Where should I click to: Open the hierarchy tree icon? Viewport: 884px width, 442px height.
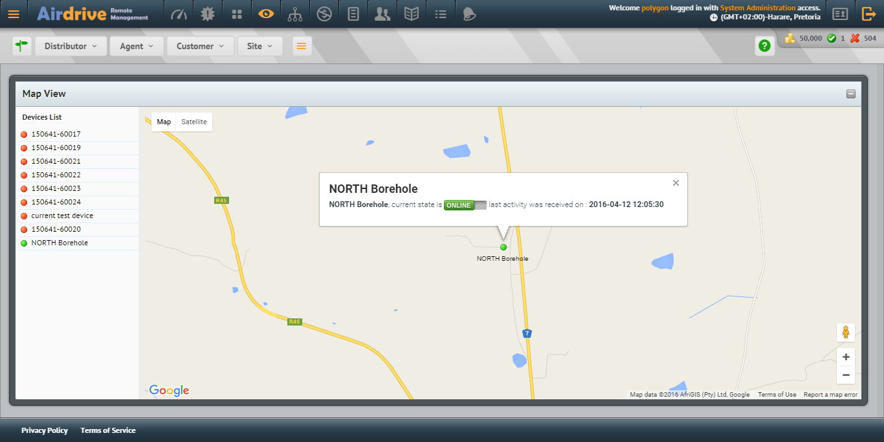(x=295, y=14)
